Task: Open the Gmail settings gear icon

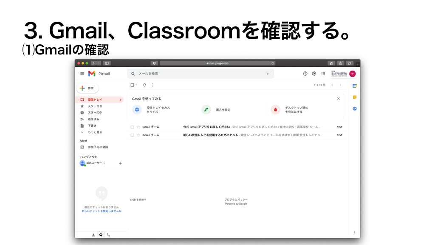Action: click(314, 74)
